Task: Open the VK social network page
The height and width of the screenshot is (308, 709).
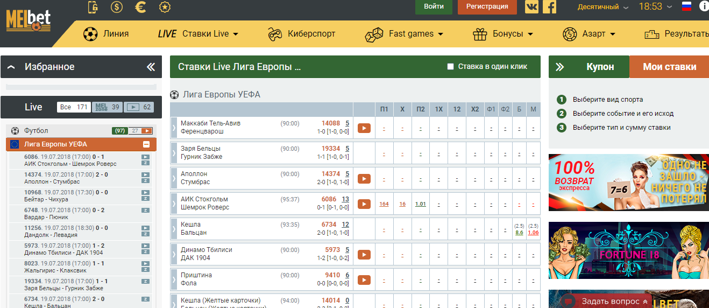Action: [x=531, y=6]
